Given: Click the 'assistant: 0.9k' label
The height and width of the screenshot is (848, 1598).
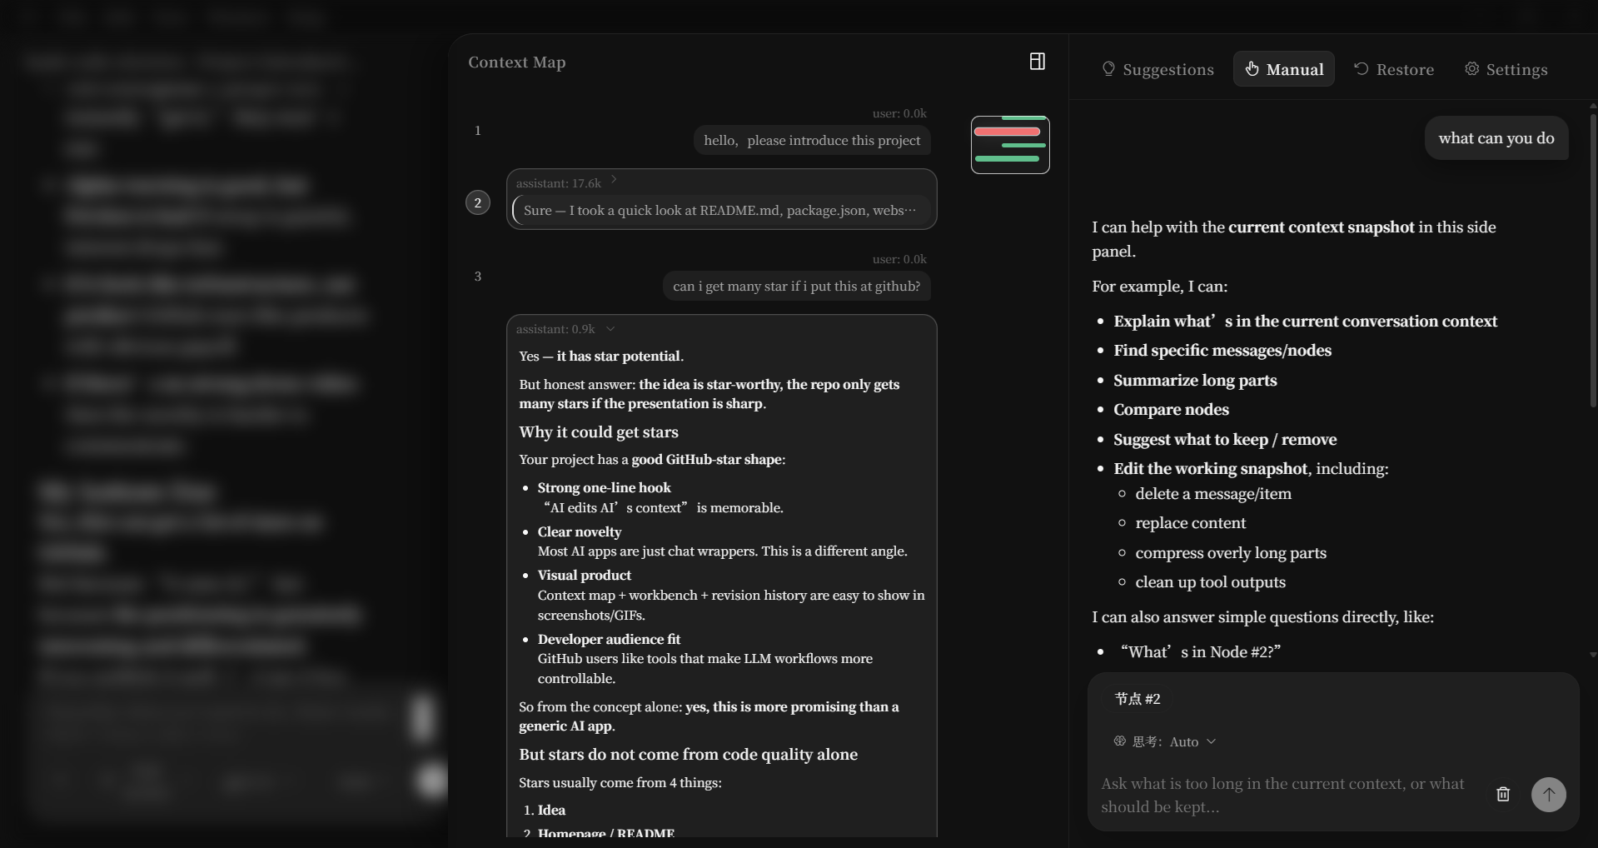Looking at the screenshot, I should coord(555,329).
